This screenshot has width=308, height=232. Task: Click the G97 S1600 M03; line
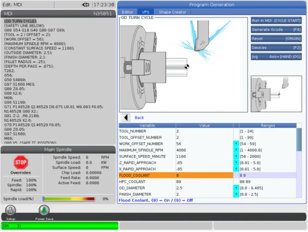(20, 84)
